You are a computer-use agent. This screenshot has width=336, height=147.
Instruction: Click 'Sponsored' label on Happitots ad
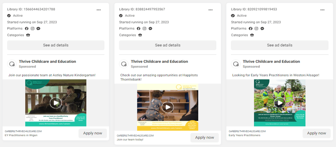coord(139,67)
